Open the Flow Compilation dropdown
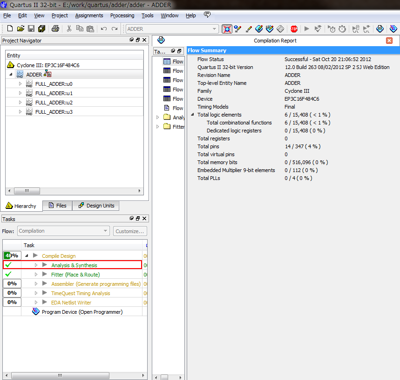Image resolution: width=400 pixels, height=380 pixels. [63, 231]
